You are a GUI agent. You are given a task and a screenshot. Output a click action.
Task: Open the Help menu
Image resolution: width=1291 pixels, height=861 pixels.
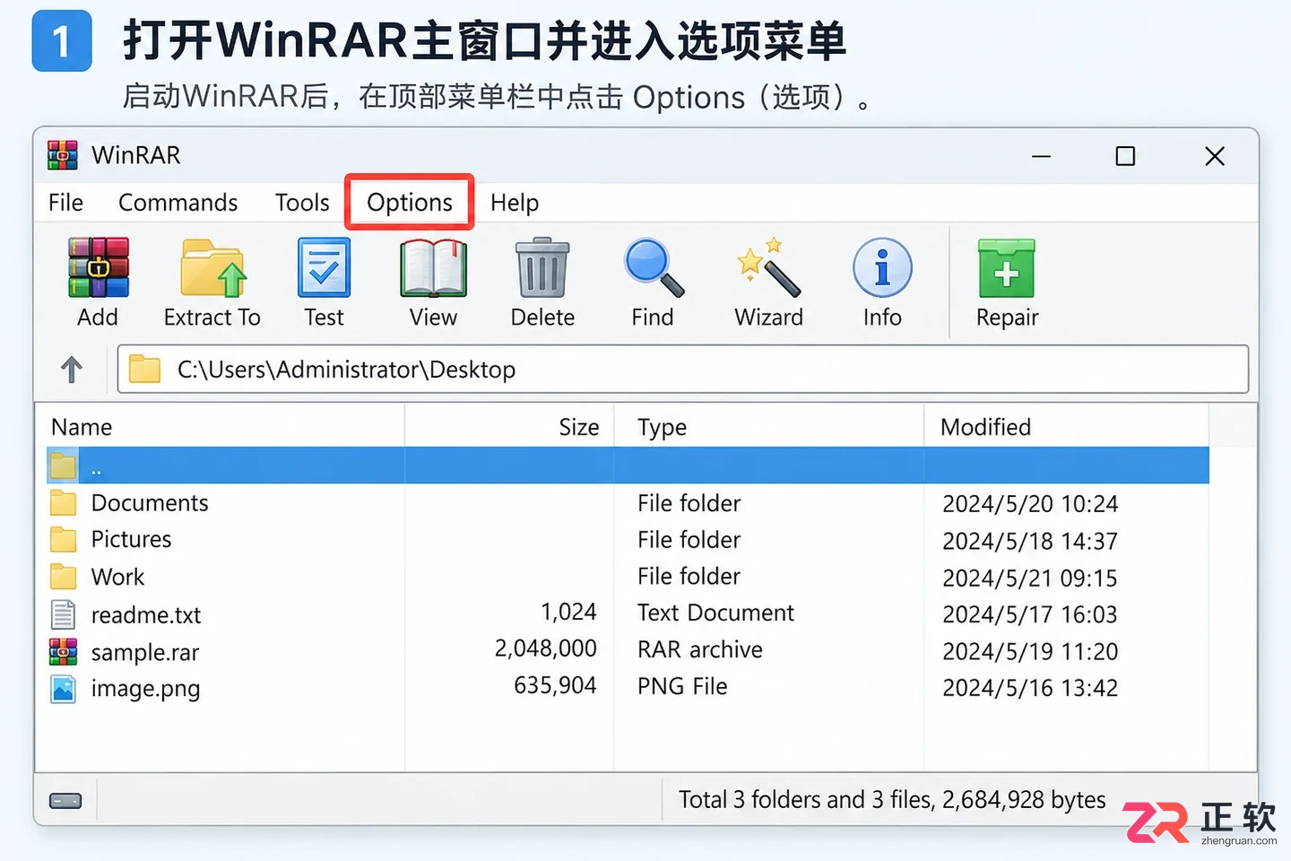click(515, 203)
